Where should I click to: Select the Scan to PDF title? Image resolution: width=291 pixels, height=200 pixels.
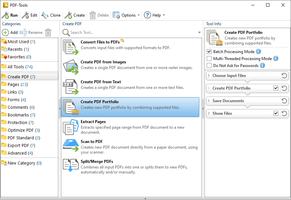[x=91, y=142]
